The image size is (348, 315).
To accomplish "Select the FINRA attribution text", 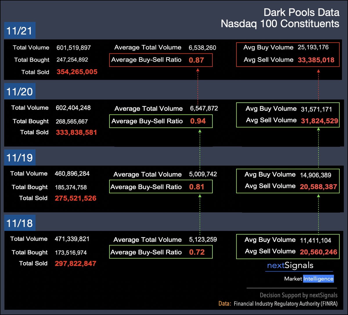I will [x=285, y=304].
